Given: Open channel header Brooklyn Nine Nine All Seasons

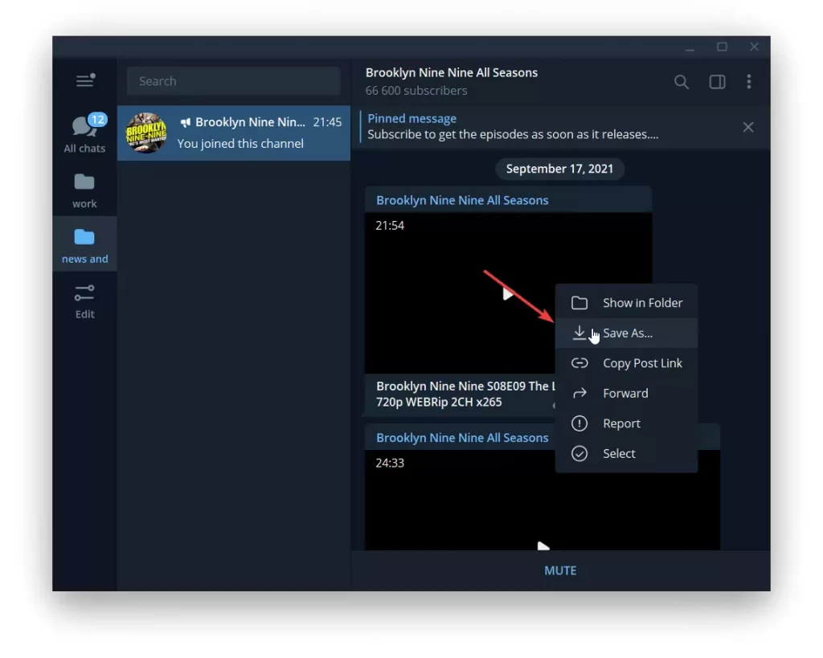Looking at the screenshot, I should [452, 72].
